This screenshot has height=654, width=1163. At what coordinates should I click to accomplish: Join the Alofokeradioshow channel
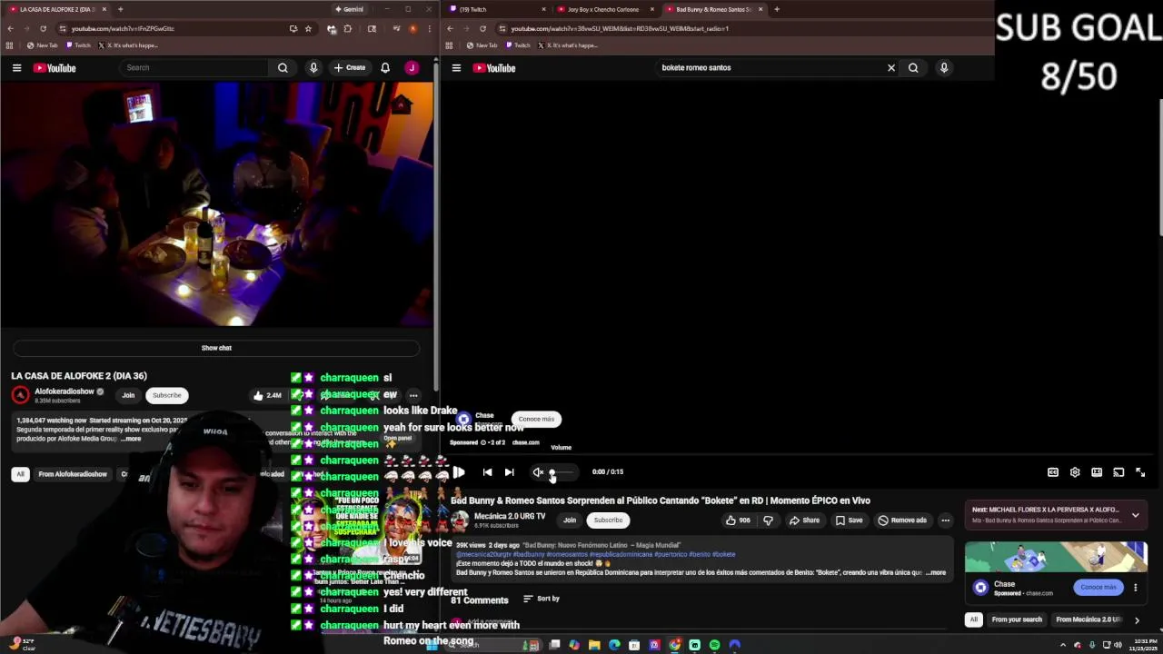pyautogui.click(x=128, y=395)
